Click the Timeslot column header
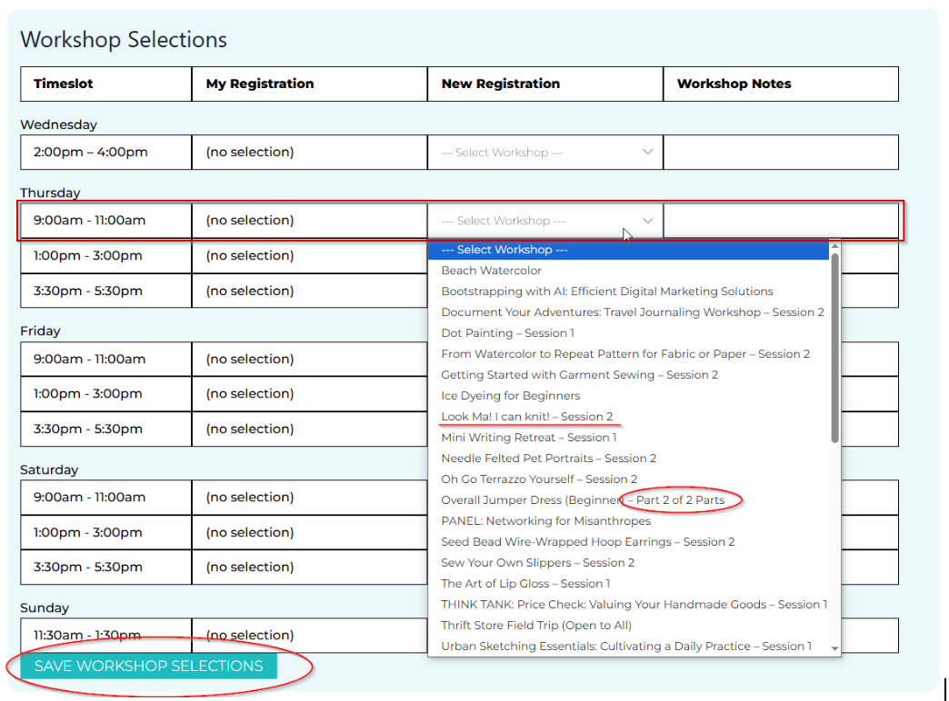Image resolution: width=949 pixels, height=701 pixels. 106,84
